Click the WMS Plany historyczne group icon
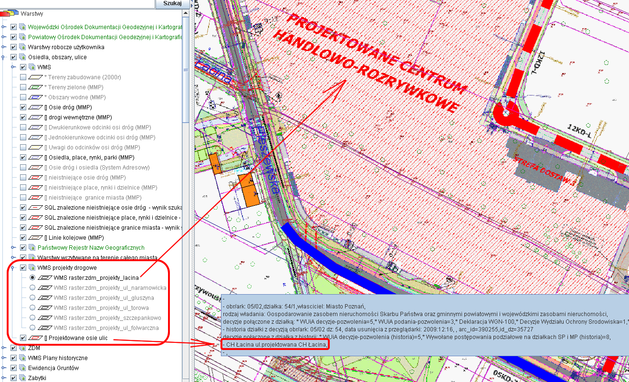Image resolution: width=629 pixels, height=382 pixels. (x=22, y=358)
